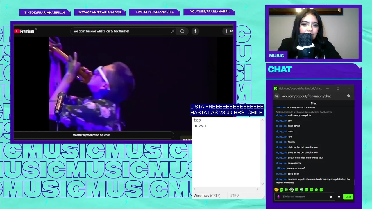Select the kick.com/popout/frarianabril/chat URL
The height and width of the screenshot is (209, 372).
pos(306,96)
